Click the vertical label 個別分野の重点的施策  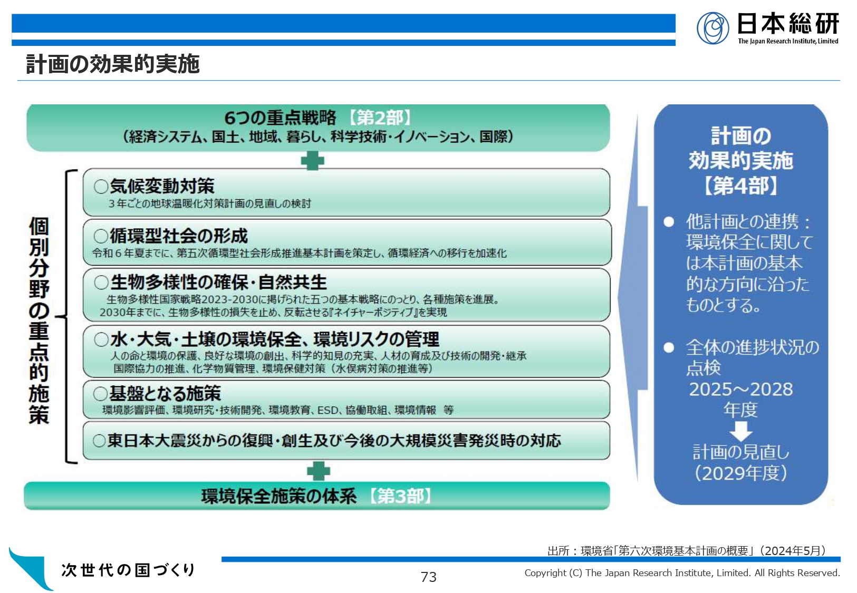click(39, 320)
